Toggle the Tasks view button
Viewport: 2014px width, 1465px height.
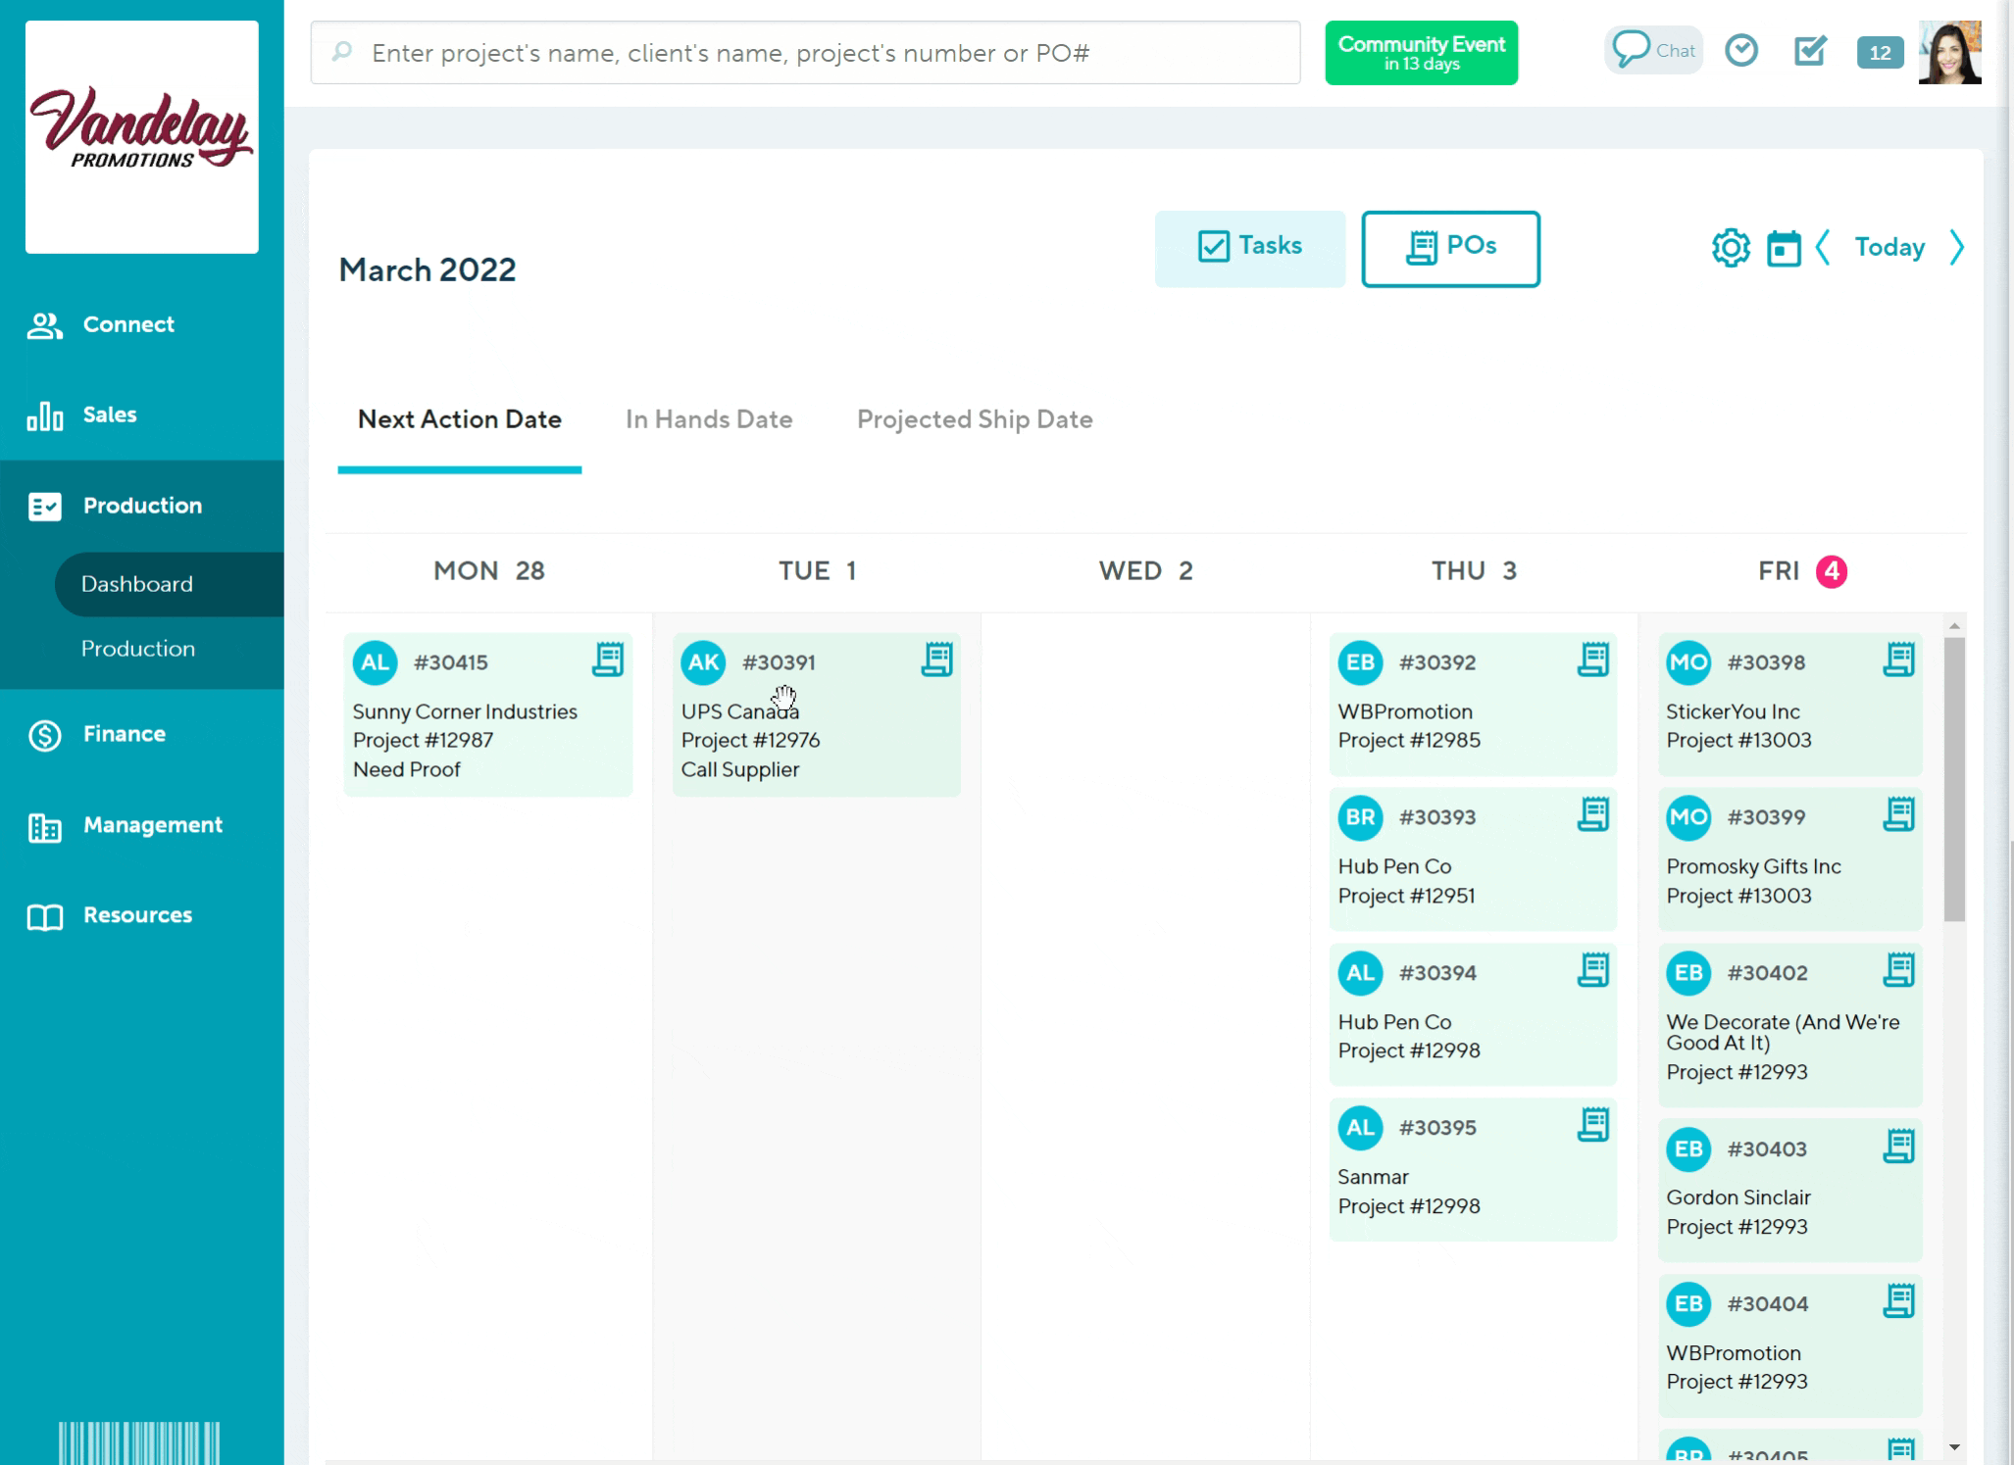[1249, 248]
